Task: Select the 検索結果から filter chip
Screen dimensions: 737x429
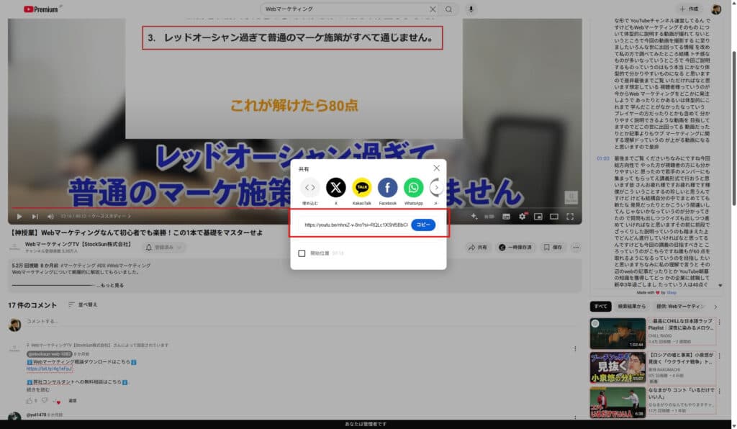Action: (x=631, y=306)
